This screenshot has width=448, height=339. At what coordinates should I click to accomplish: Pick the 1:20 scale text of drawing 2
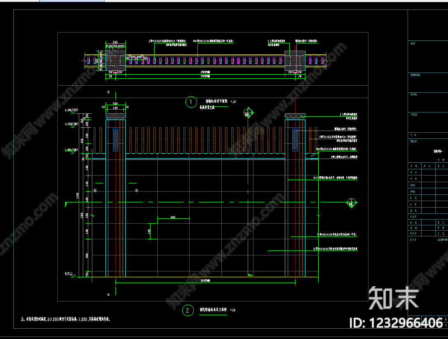pyautogui.click(x=233, y=310)
